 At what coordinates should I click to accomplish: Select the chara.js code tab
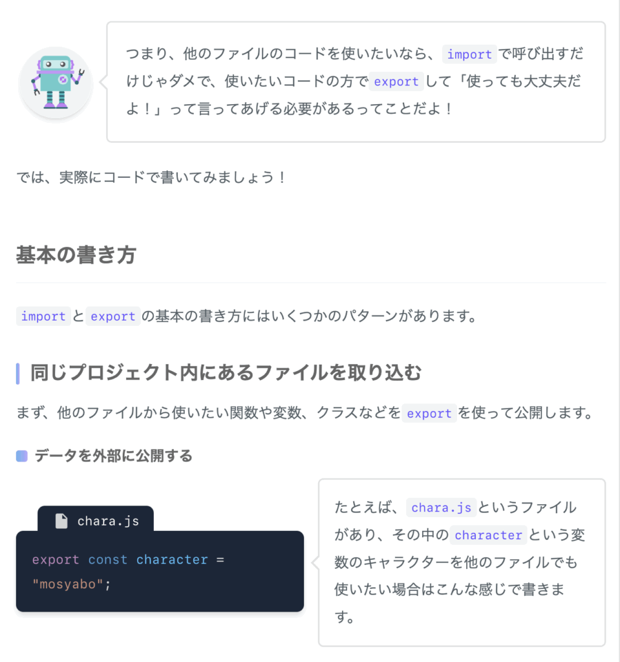(96, 519)
